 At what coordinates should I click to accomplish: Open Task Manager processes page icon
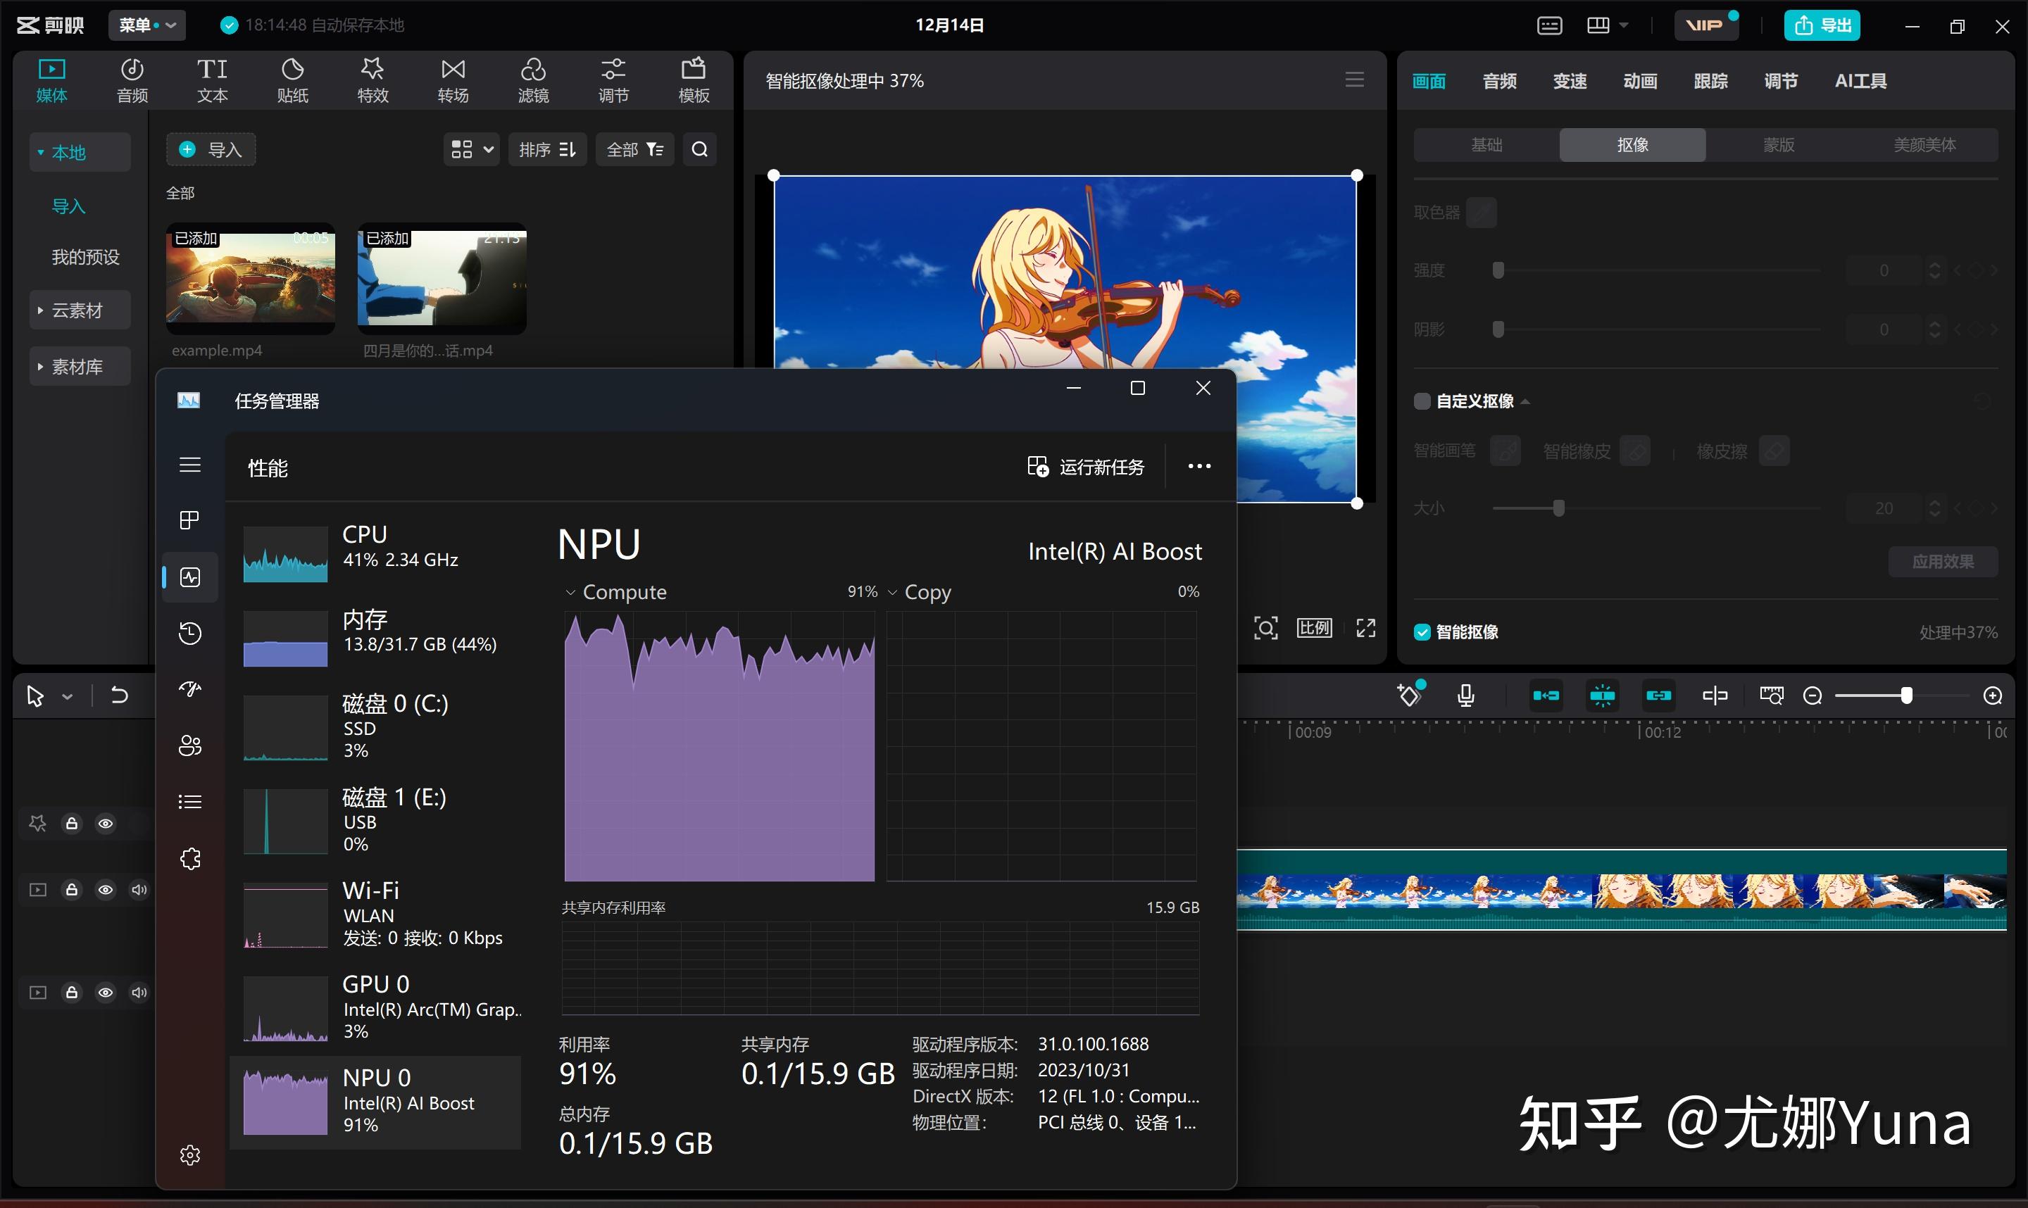(x=189, y=520)
